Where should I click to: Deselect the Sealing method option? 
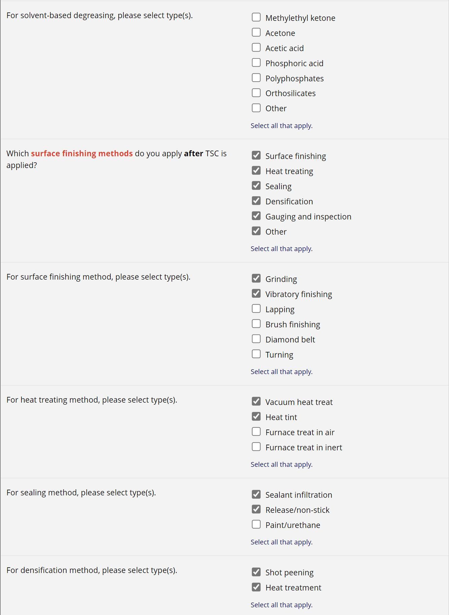pos(256,186)
